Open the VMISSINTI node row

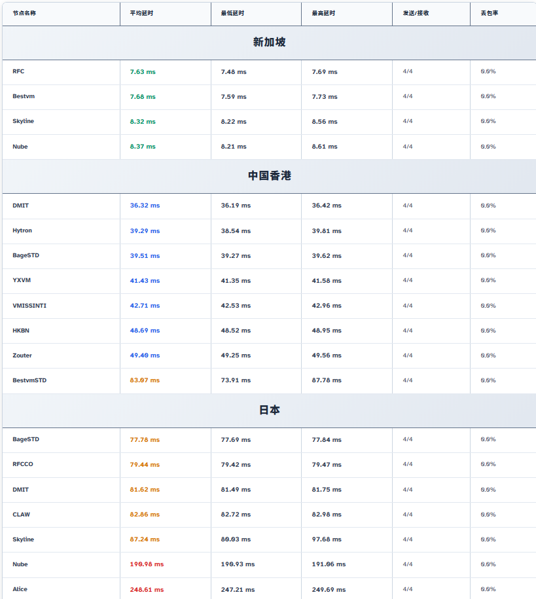click(29, 306)
